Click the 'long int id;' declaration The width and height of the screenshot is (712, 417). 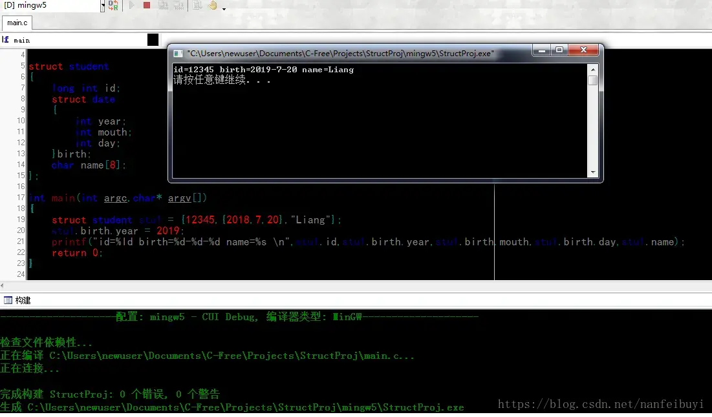tap(86, 88)
